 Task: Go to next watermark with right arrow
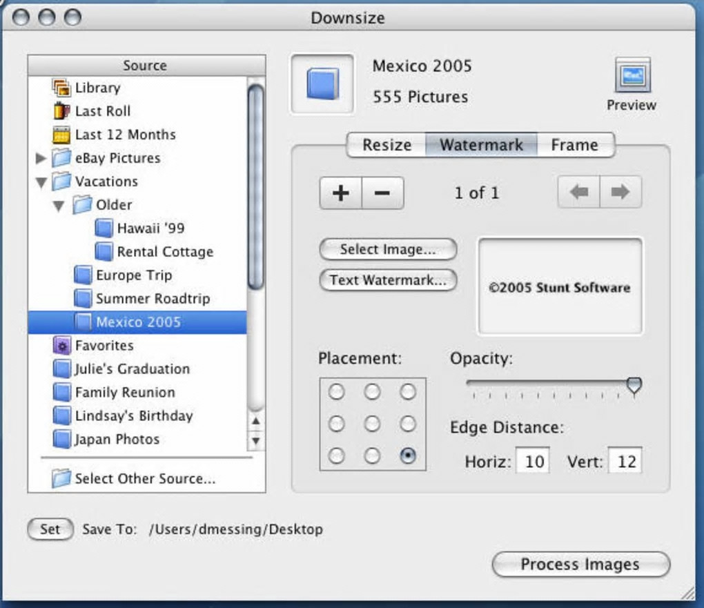(x=620, y=192)
